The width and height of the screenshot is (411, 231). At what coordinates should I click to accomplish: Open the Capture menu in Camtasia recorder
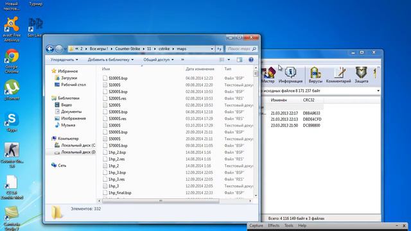click(x=256, y=225)
